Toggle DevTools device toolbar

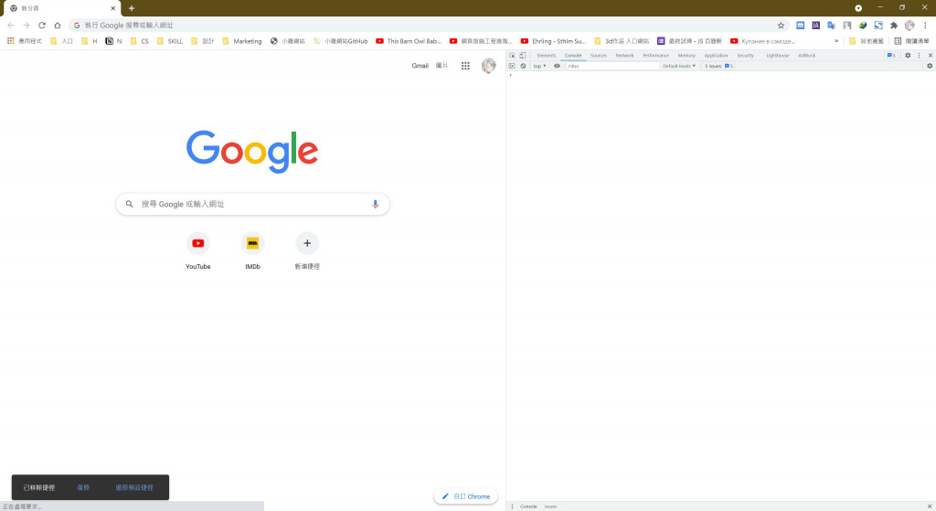click(x=522, y=56)
